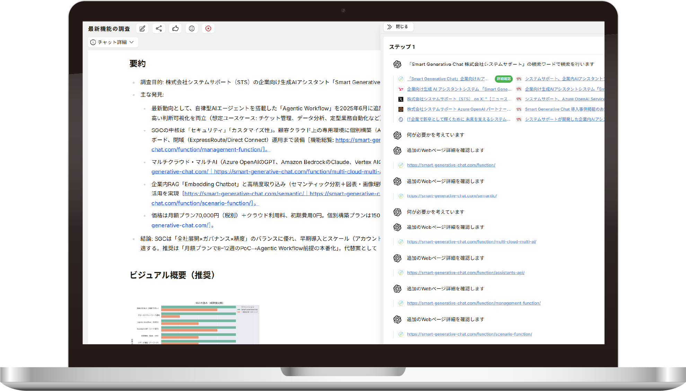Click the smiley face reaction icon
Viewport: 686px width, 391px height.
(192, 29)
